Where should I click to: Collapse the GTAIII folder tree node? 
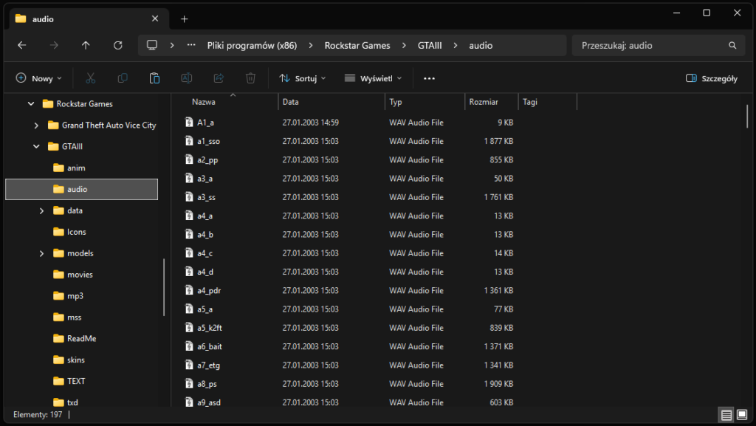(36, 147)
